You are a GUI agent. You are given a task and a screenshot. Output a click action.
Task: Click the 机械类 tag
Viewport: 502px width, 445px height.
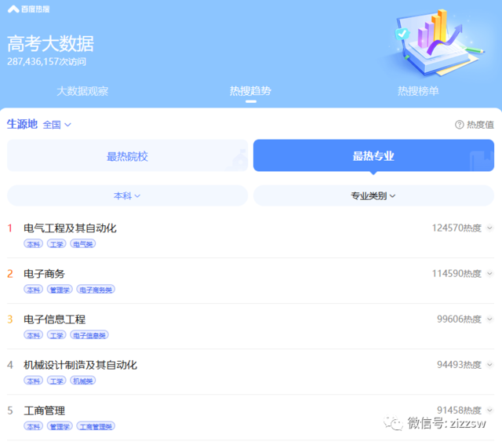pyautogui.click(x=82, y=381)
